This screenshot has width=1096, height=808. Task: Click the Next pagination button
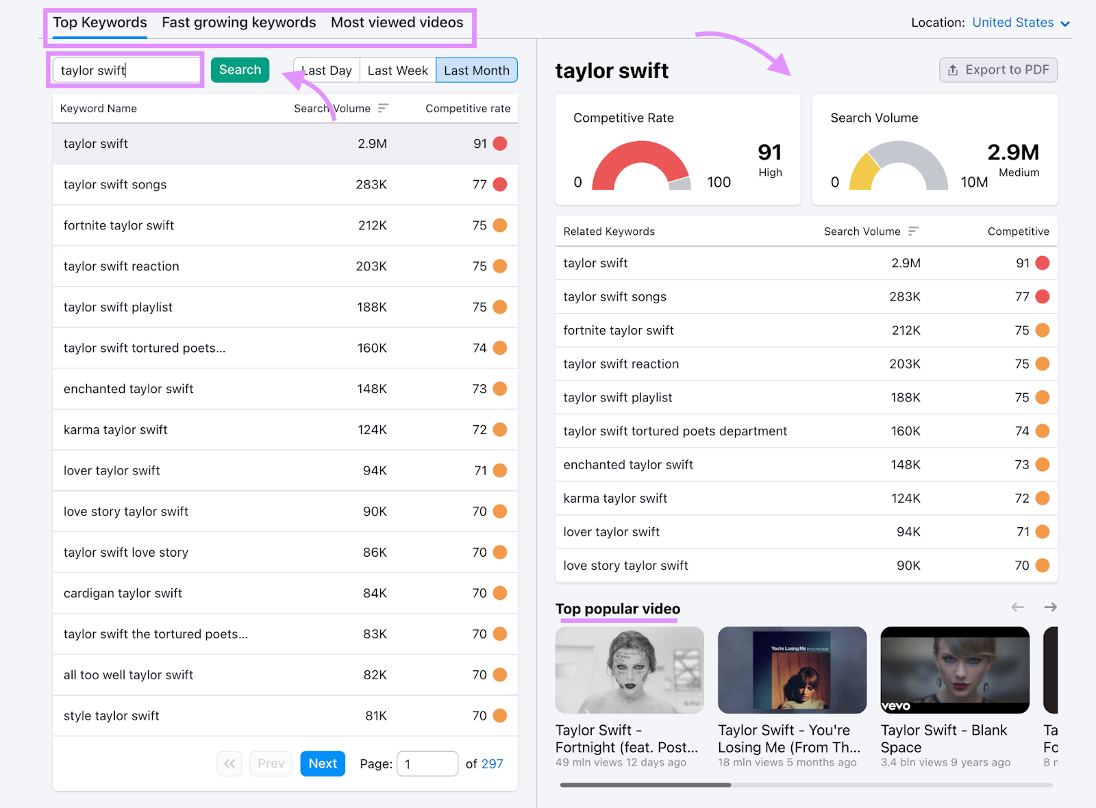[323, 763]
